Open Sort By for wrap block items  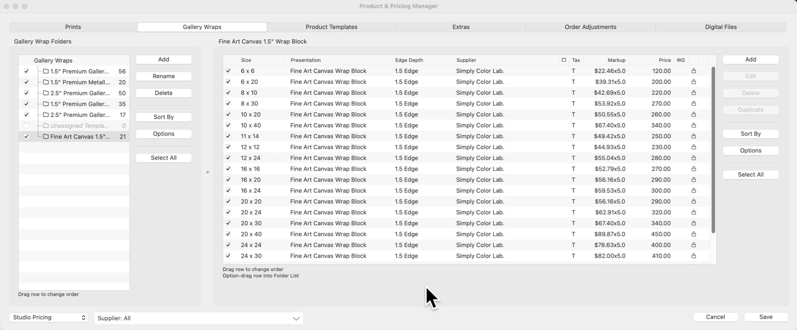pos(750,134)
